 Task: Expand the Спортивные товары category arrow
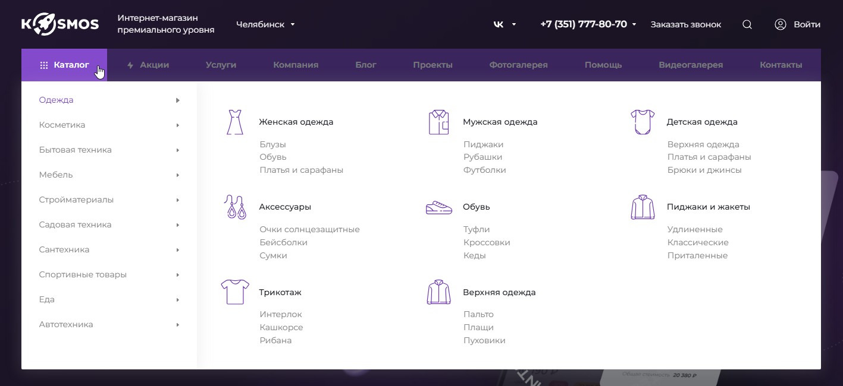pyautogui.click(x=178, y=275)
